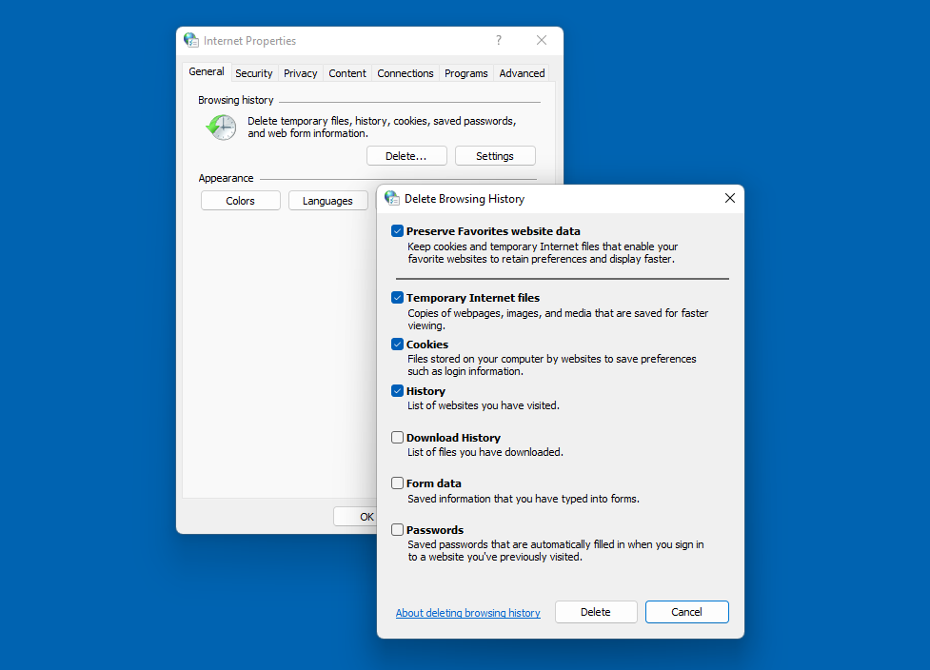
Task: Open the Advanced tab
Action: [522, 72]
